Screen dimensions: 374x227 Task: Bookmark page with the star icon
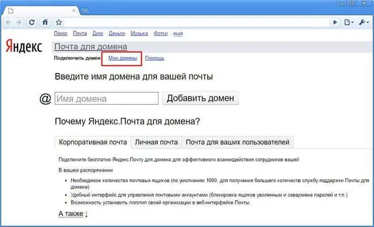point(58,22)
